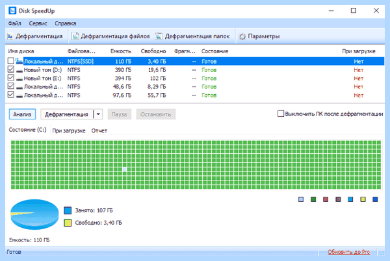Open the Дефрагментация button dropdown arrow
Screen dimensions: 390x261
pos(98,114)
